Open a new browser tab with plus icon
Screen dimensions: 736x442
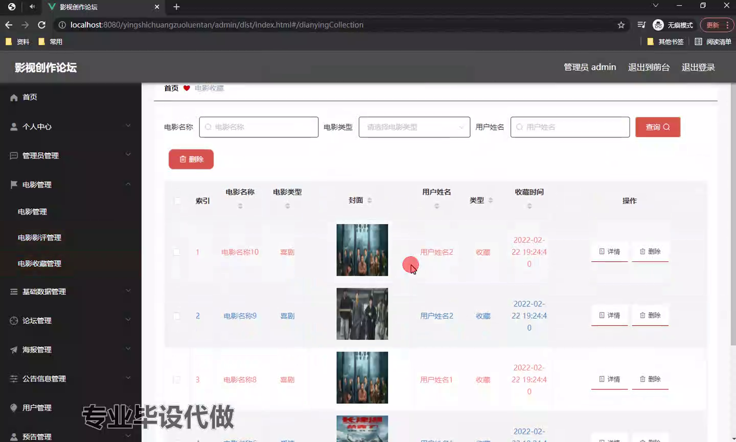[176, 7]
